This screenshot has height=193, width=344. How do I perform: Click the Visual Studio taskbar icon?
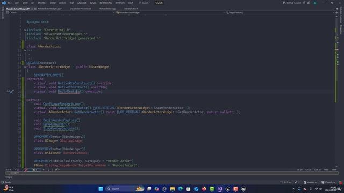pos(220,189)
